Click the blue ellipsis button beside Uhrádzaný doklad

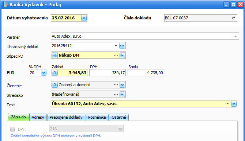tap(122, 46)
